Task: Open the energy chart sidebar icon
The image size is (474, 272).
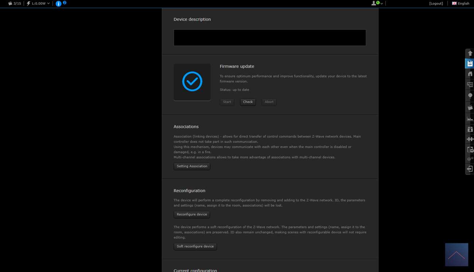Action: coord(470,119)
